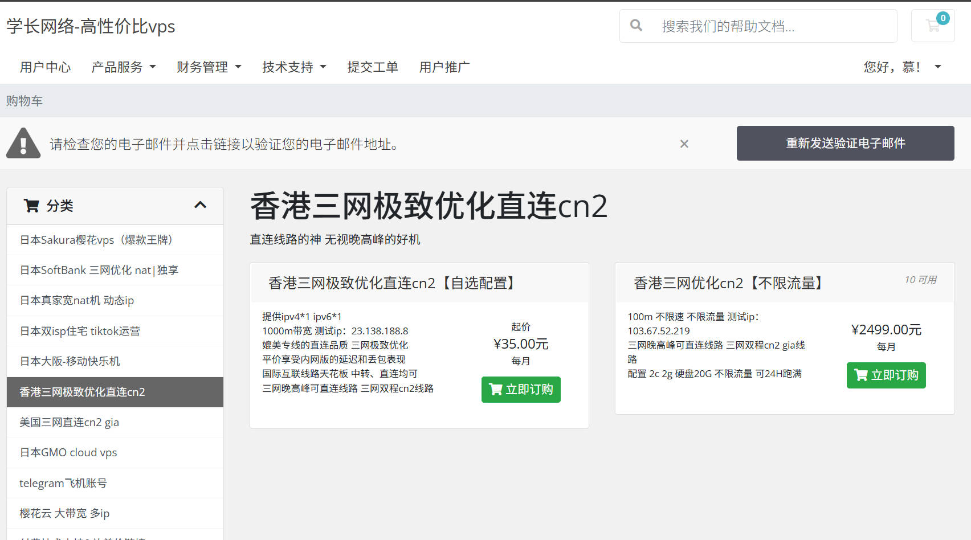Viewport: 971px width, 540px height.
Task: Click the cart icon beside 分类 heading
Action: pos(31,206)
